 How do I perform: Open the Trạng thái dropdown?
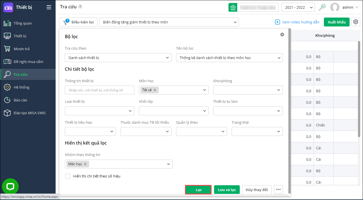point(257,131)
